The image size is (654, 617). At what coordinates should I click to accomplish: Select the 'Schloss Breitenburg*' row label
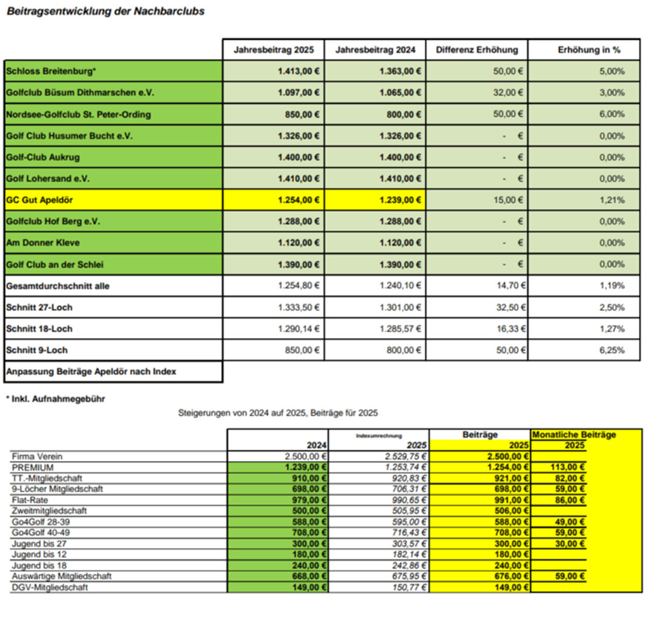click(51, 71)
